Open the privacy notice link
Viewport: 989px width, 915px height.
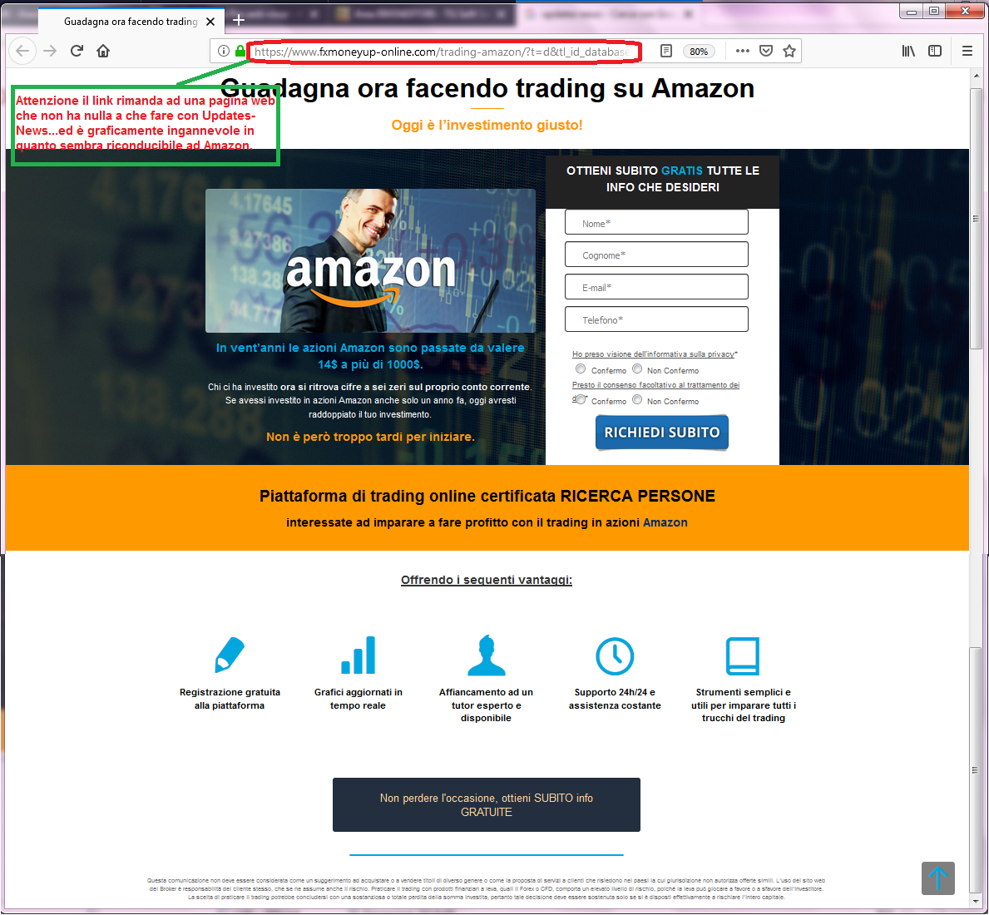tap(654, 354)
